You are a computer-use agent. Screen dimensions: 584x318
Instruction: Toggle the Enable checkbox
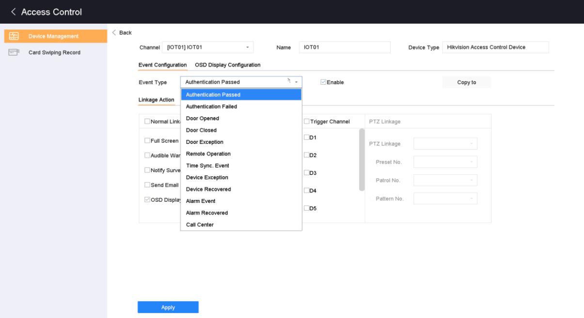(323, 82)
